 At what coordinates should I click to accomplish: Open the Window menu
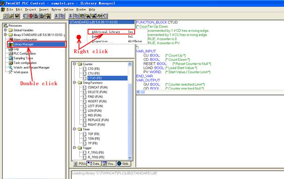(x=81, y=9)
